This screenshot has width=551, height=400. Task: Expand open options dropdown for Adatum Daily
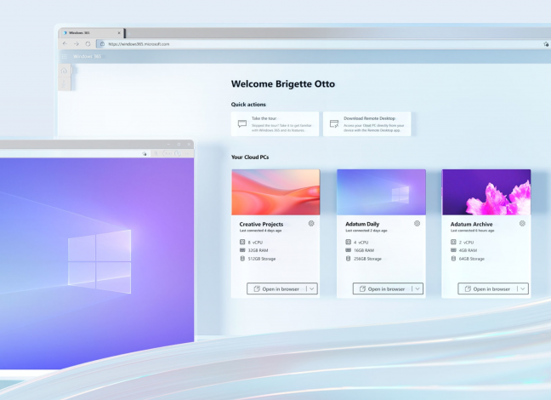418,289
